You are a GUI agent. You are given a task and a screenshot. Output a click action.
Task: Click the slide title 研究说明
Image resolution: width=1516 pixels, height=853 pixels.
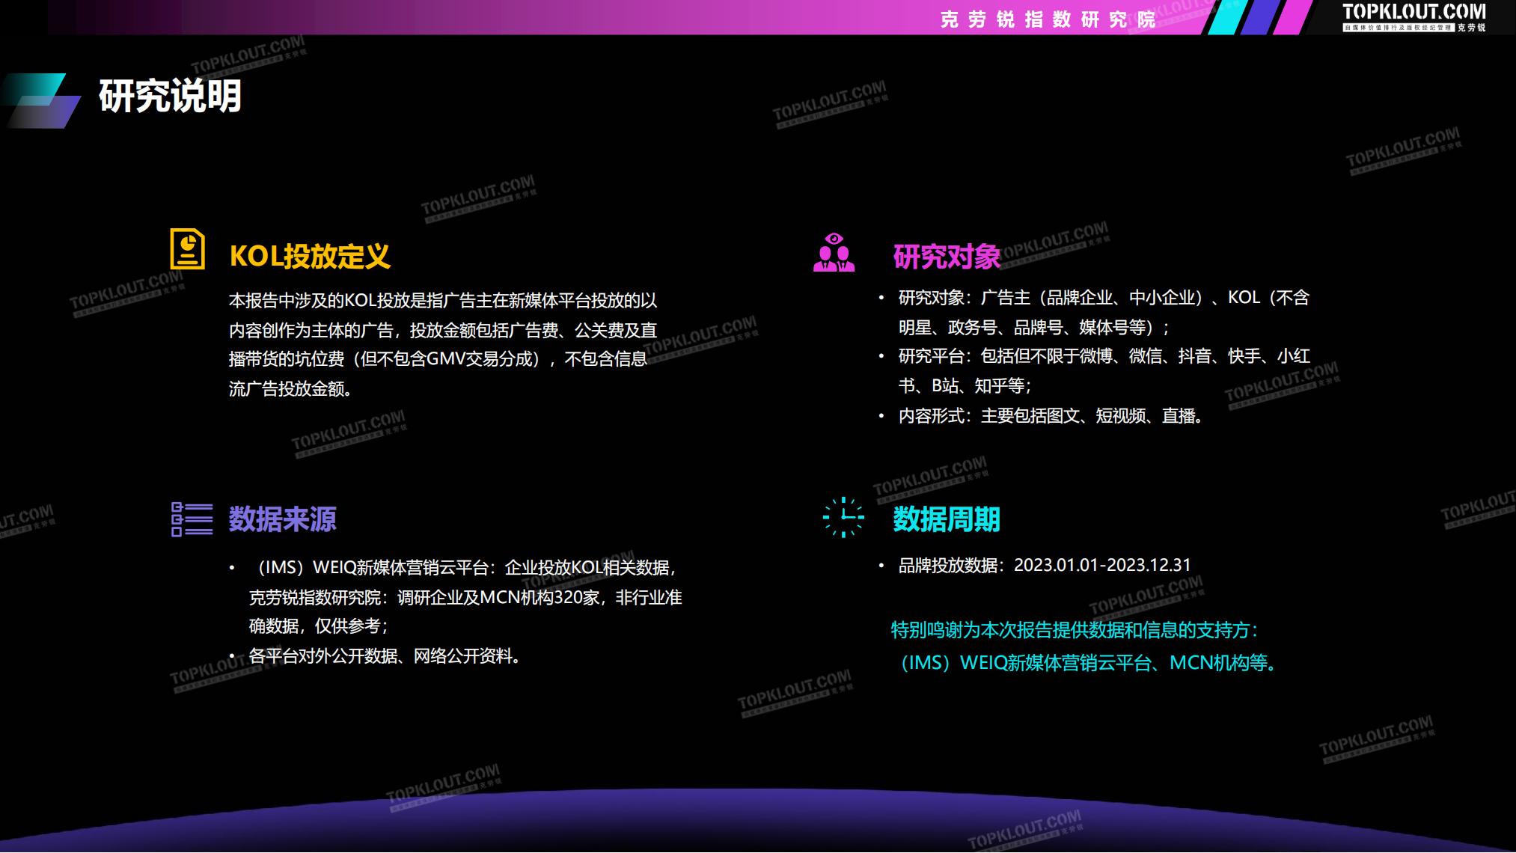[x=170, y=96]
